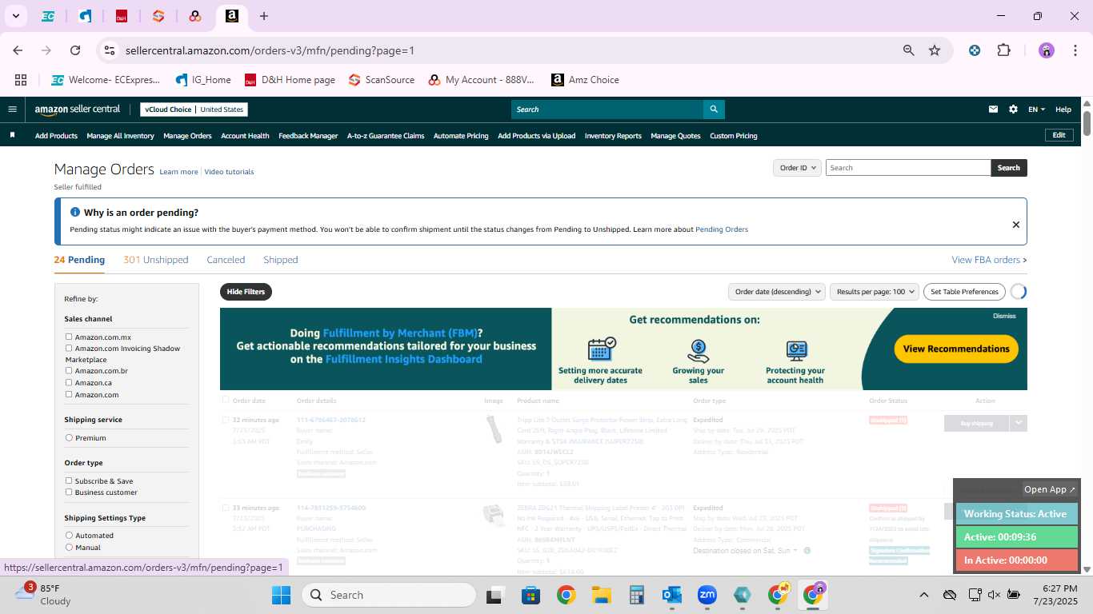Switch to the Shipped orders tab
1093x614 pixels.
point(281,260)
